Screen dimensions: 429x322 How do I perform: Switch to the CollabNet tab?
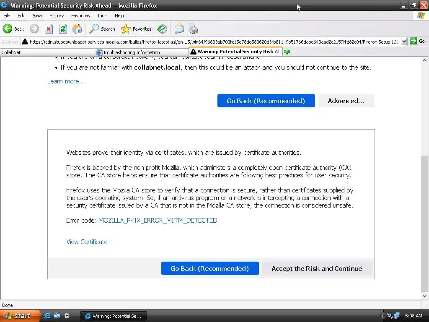47,52
